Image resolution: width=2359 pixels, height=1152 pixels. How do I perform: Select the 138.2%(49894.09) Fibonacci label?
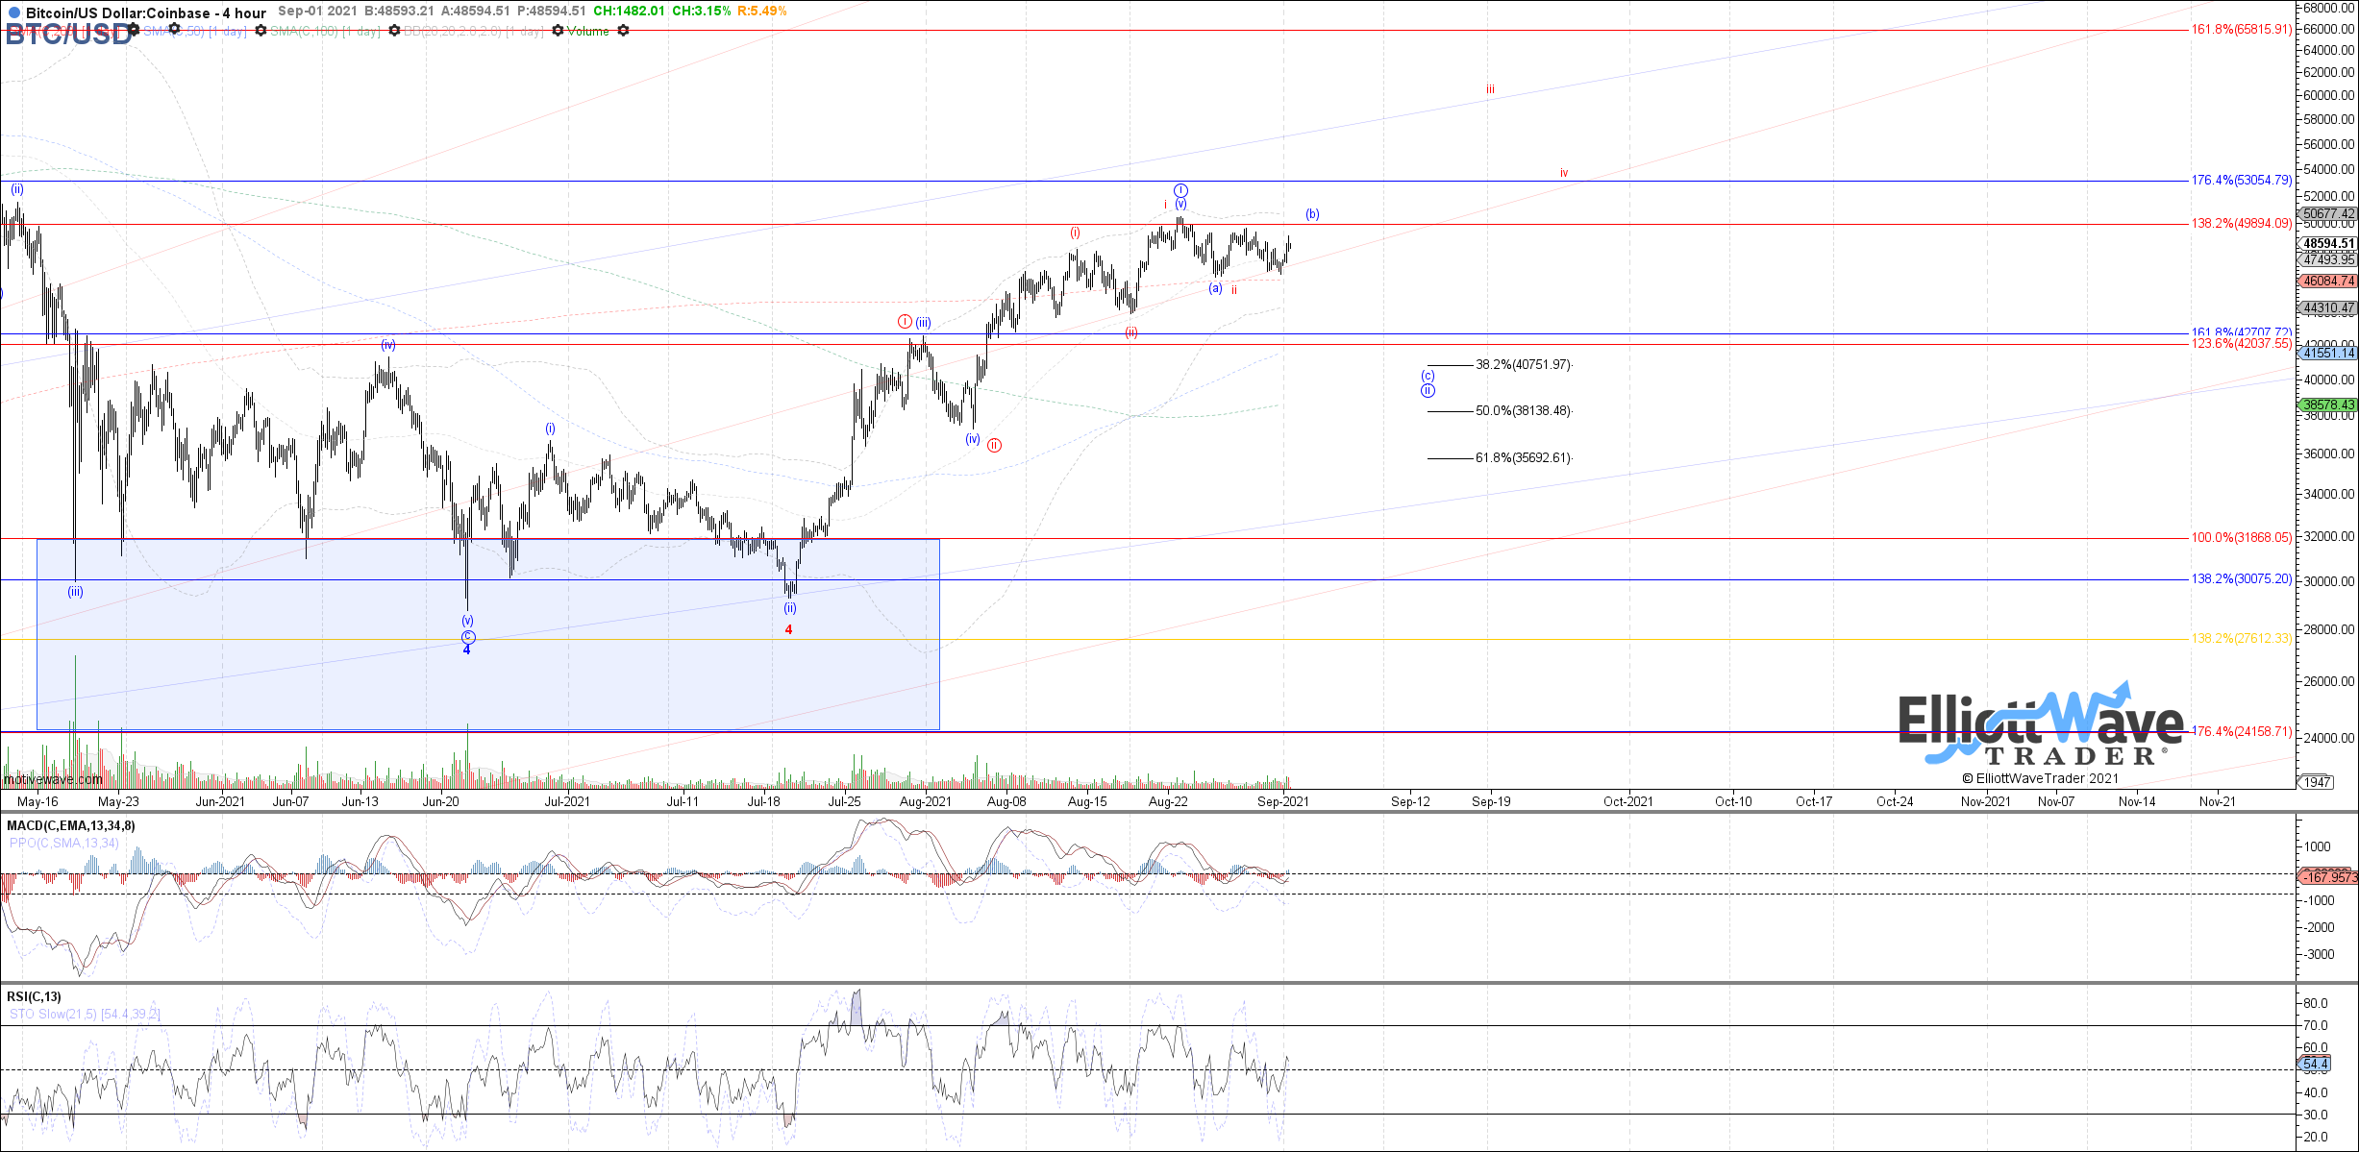(x=2241, y=224)
